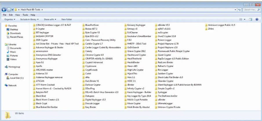Select the DDosPing folder icon
262x121 pixels.
84,89
